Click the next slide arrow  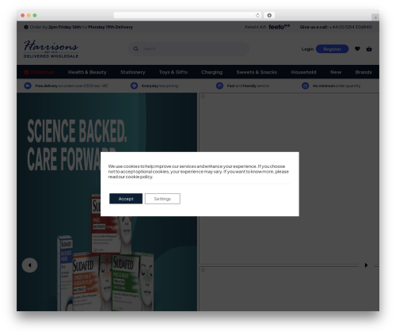366,265
